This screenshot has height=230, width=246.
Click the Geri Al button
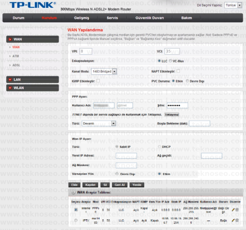click(x=120, y=185)
